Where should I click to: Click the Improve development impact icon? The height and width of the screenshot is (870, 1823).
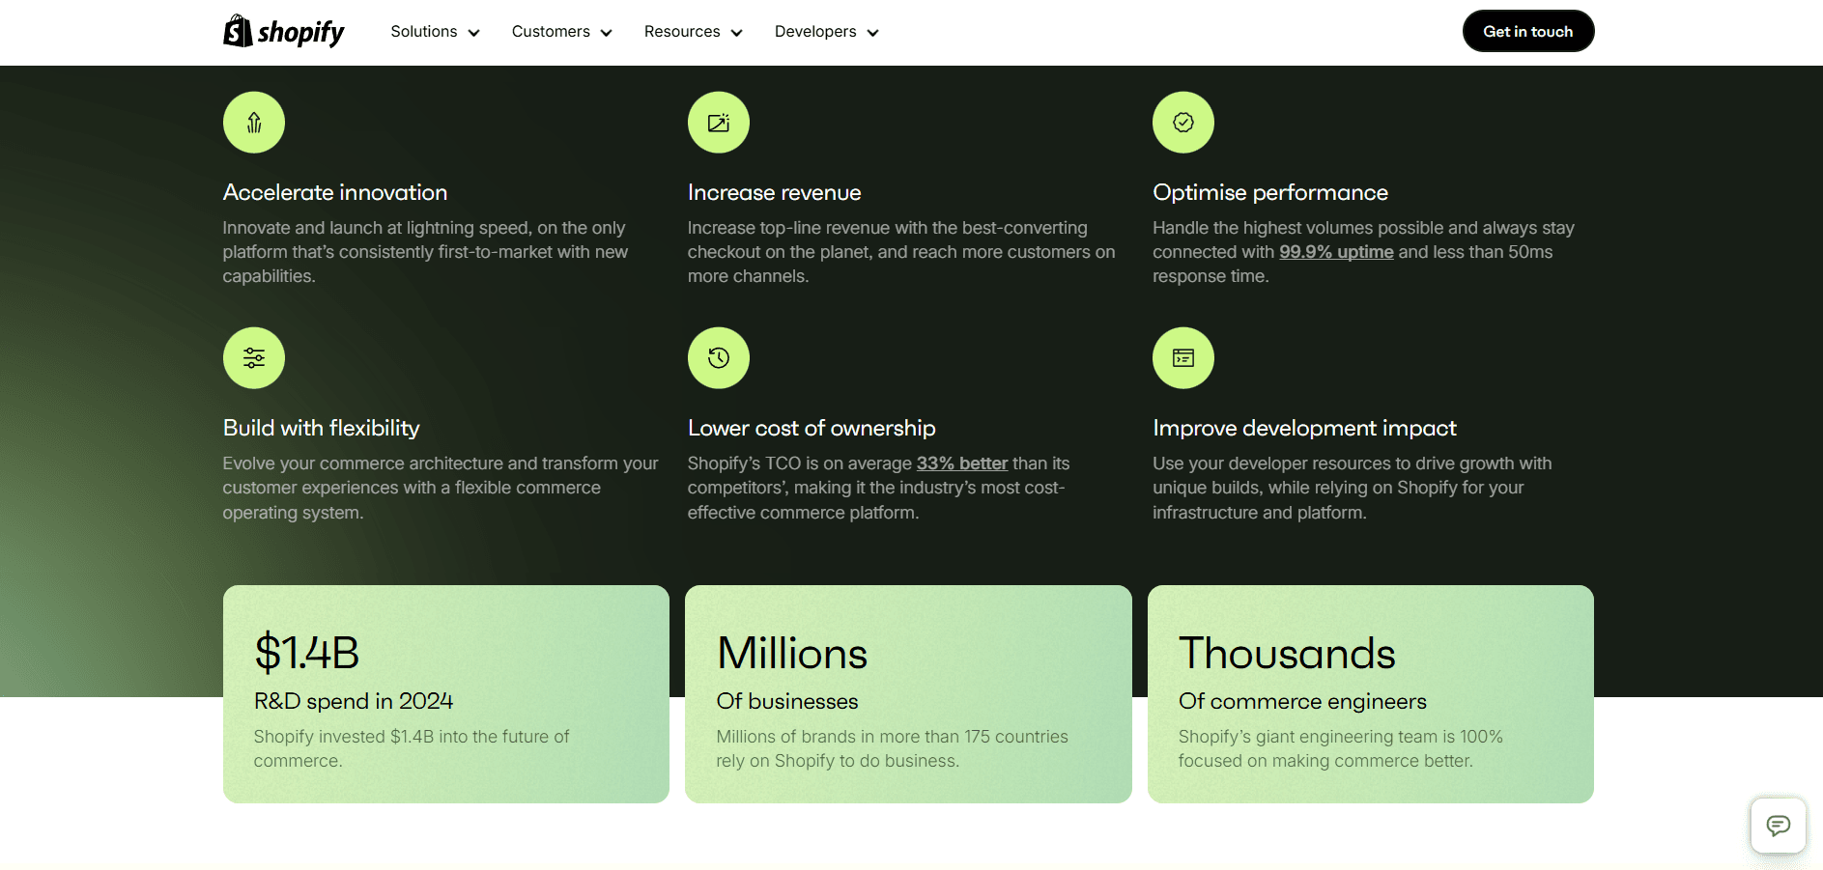point(1183,358)
